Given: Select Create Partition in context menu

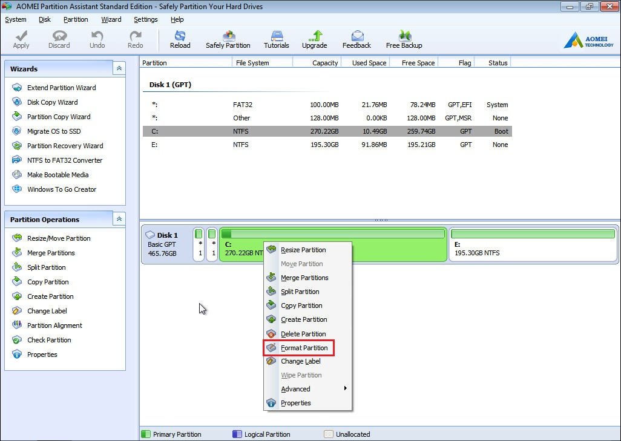Looking at the screenshot, I should [307, 319].
